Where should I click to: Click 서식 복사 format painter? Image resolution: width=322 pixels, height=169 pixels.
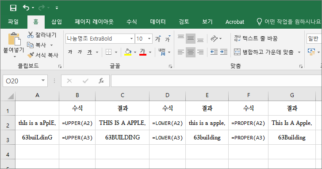43,55
